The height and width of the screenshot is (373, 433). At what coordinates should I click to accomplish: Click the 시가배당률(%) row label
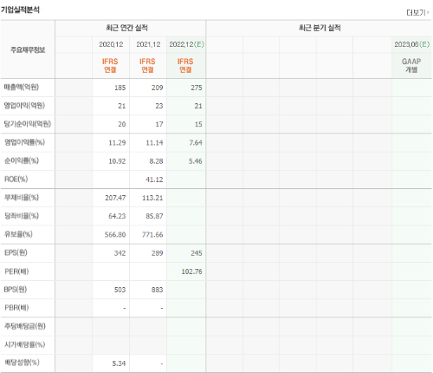24,344
